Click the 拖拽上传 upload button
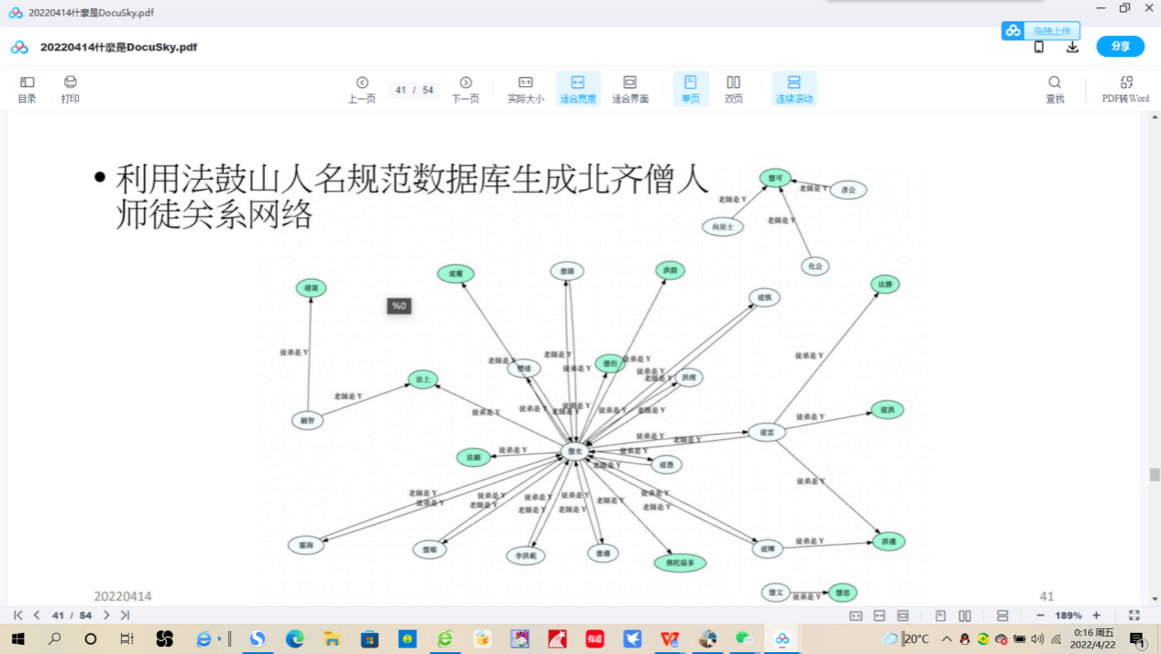1161x654 pixels. coord(1041,30)
